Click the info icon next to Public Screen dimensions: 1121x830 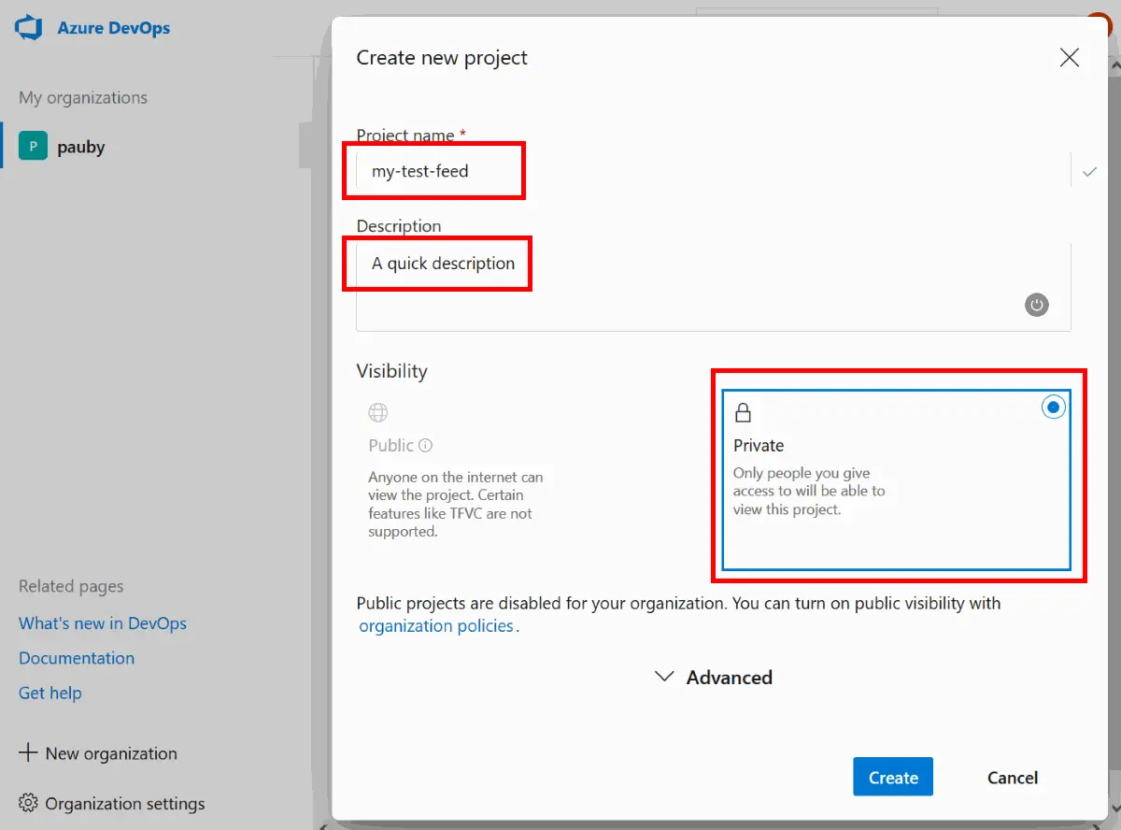[x=426, y=446]
